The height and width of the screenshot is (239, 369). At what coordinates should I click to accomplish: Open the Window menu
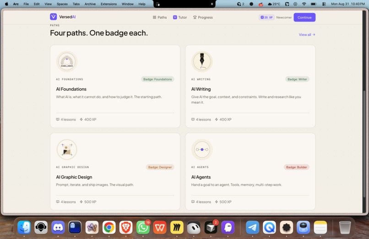pyautogui.click(x=128, y=4)
